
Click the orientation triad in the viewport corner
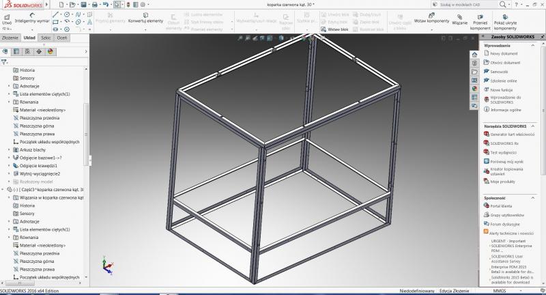point(107,266)
